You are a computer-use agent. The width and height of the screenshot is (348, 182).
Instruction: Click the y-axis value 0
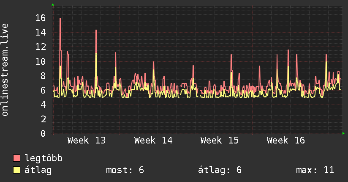pos(43,133)
